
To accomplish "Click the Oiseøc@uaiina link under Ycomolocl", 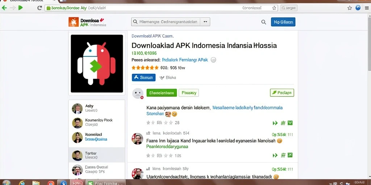I will [x=96, y=139].
